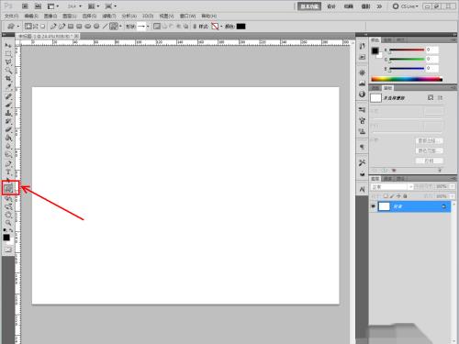459x344 pixels.
Task: Select the highlighted Custom Shape tool
Action: 9,188
